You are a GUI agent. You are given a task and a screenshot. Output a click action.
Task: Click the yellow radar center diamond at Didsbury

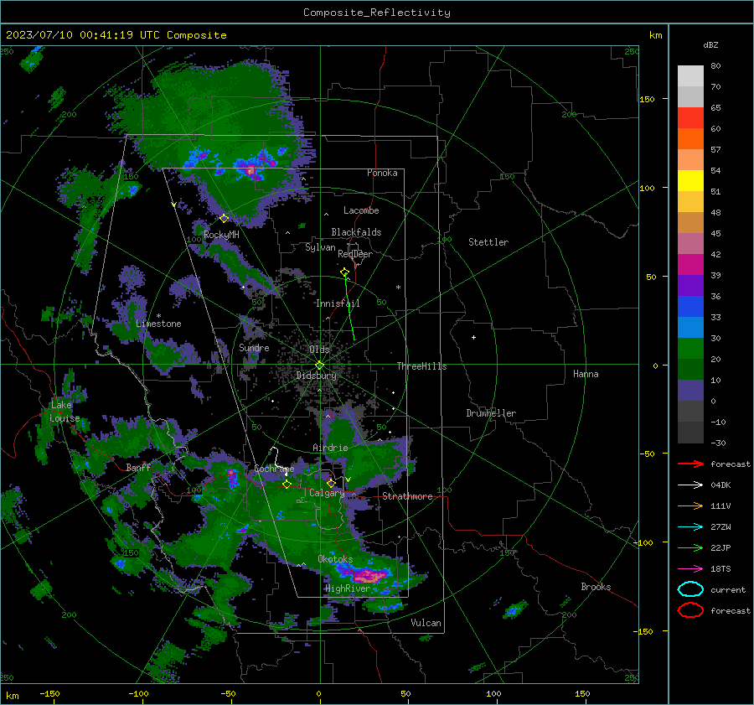(x=319, y=365)
